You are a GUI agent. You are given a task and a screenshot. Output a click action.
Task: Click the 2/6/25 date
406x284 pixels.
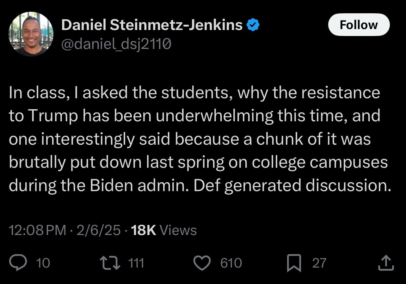coord(98,230)
